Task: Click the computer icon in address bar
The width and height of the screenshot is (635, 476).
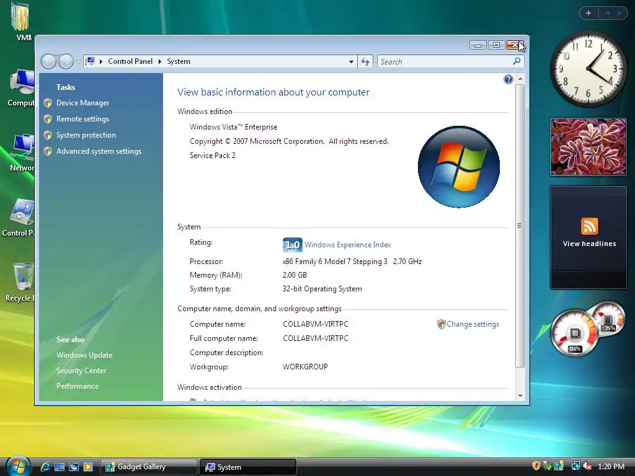Action: point(90,61)
